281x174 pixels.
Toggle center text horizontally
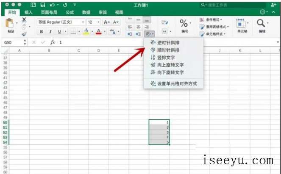pos(138,27)
